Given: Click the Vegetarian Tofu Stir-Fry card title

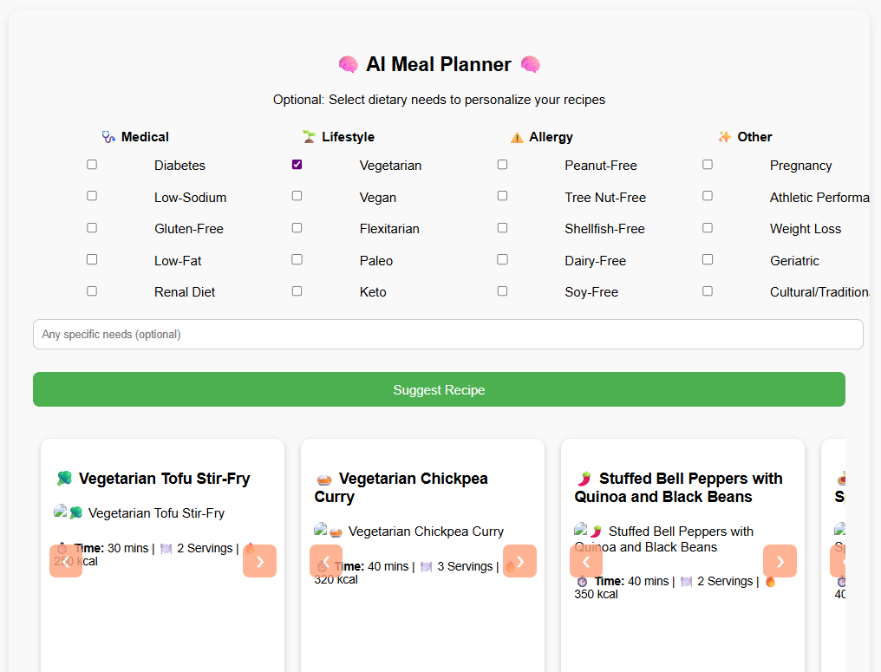Looking at the screenshot, I should (164, 478).
